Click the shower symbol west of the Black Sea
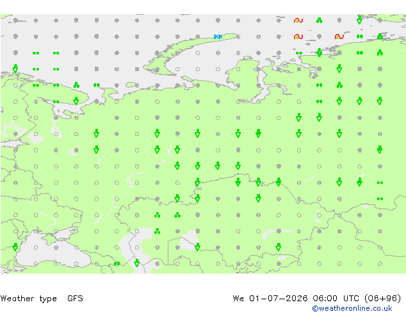The width and height of the screenshot is (406, 314). coord(15,247)
